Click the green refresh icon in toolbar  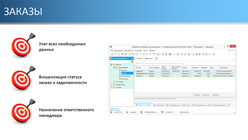(126, 54)
